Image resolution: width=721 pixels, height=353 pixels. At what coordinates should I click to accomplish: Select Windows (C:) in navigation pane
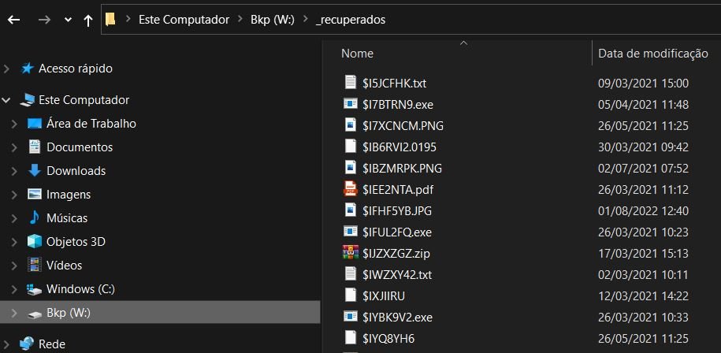point(80,289)
